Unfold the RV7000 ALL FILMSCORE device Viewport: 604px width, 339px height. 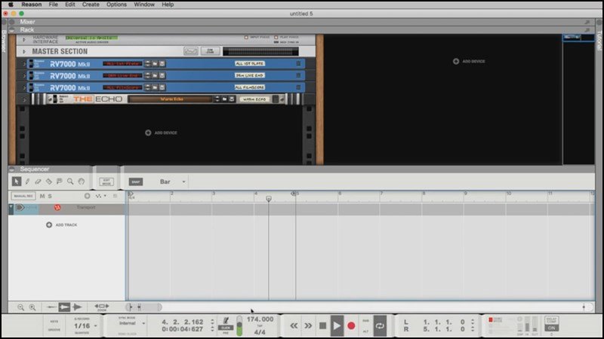(24, 87)
